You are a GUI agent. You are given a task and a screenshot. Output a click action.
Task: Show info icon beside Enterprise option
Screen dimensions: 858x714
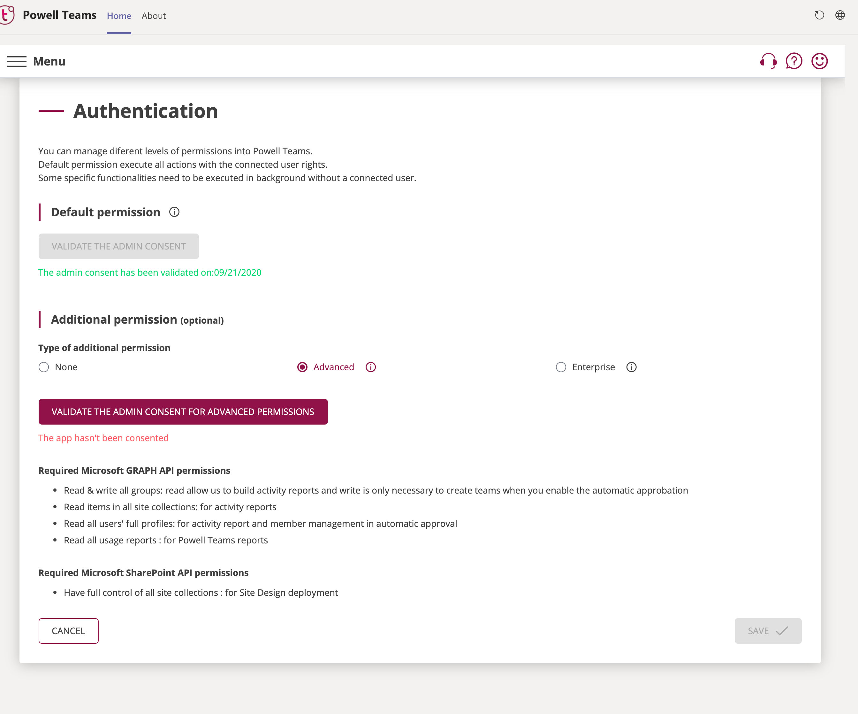point(631,367)
